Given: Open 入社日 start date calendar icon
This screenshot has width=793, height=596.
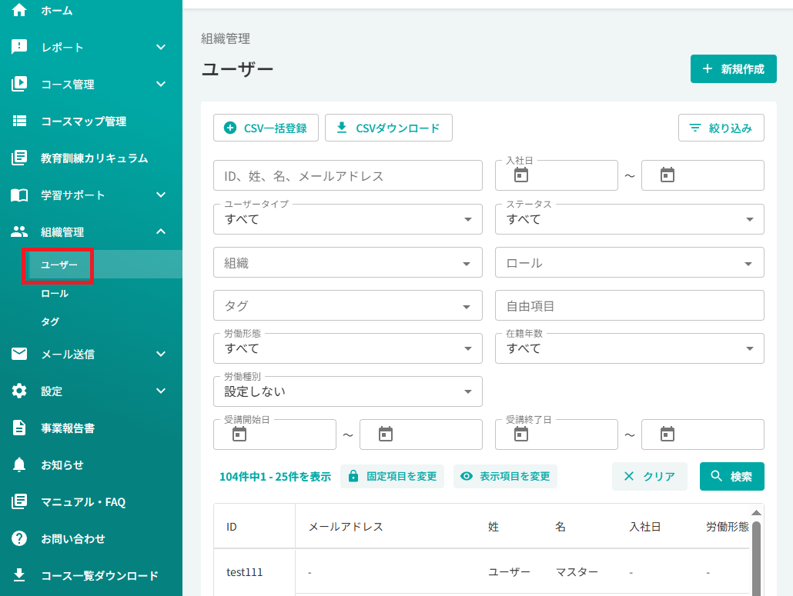Looking at the screenshot, I should coord(521,175).
